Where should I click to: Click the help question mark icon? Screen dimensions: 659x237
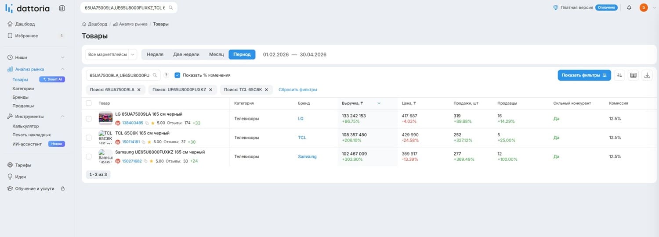[x=167, y=75]
